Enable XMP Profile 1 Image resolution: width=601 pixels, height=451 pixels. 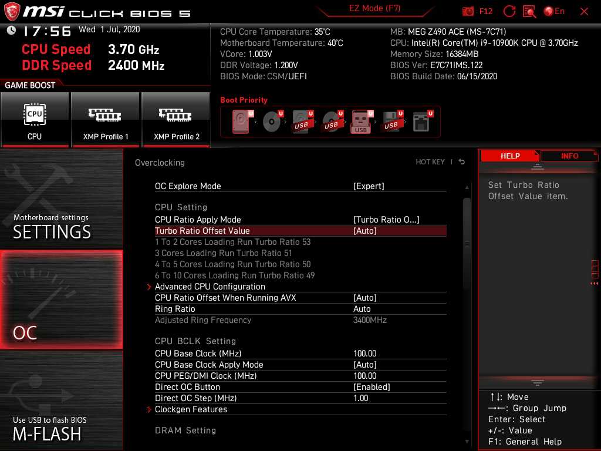pos(105,120)
